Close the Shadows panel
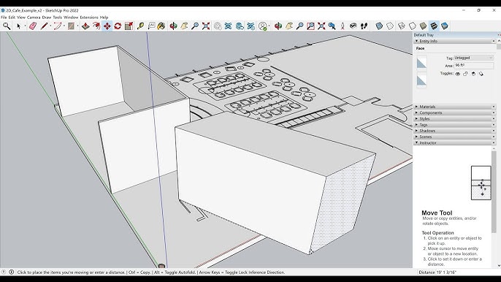Image resolution: width=501 pixels, height=282 pixels. [x=494, y=131]
